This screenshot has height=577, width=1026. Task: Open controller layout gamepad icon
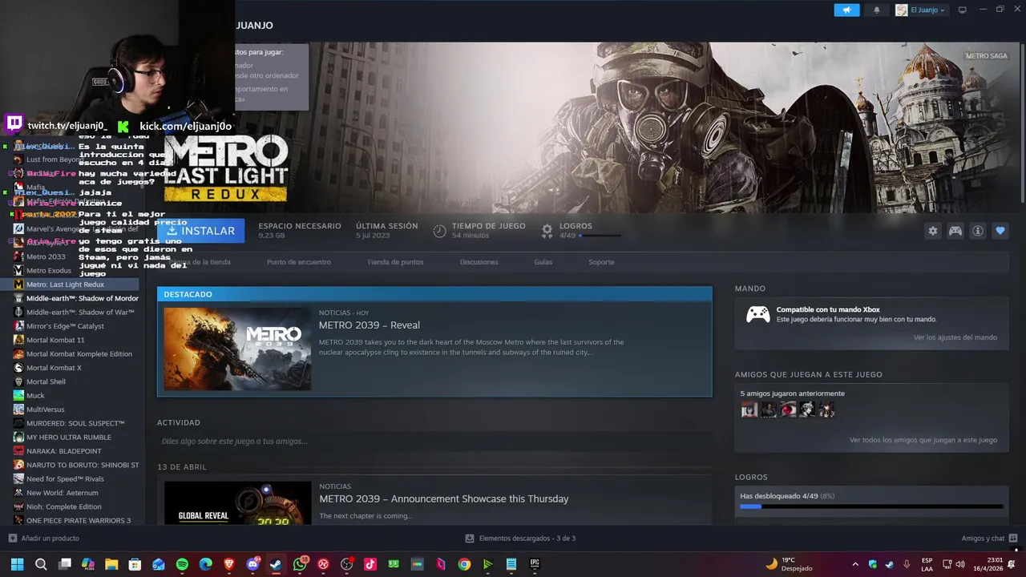tap(955, 231)
